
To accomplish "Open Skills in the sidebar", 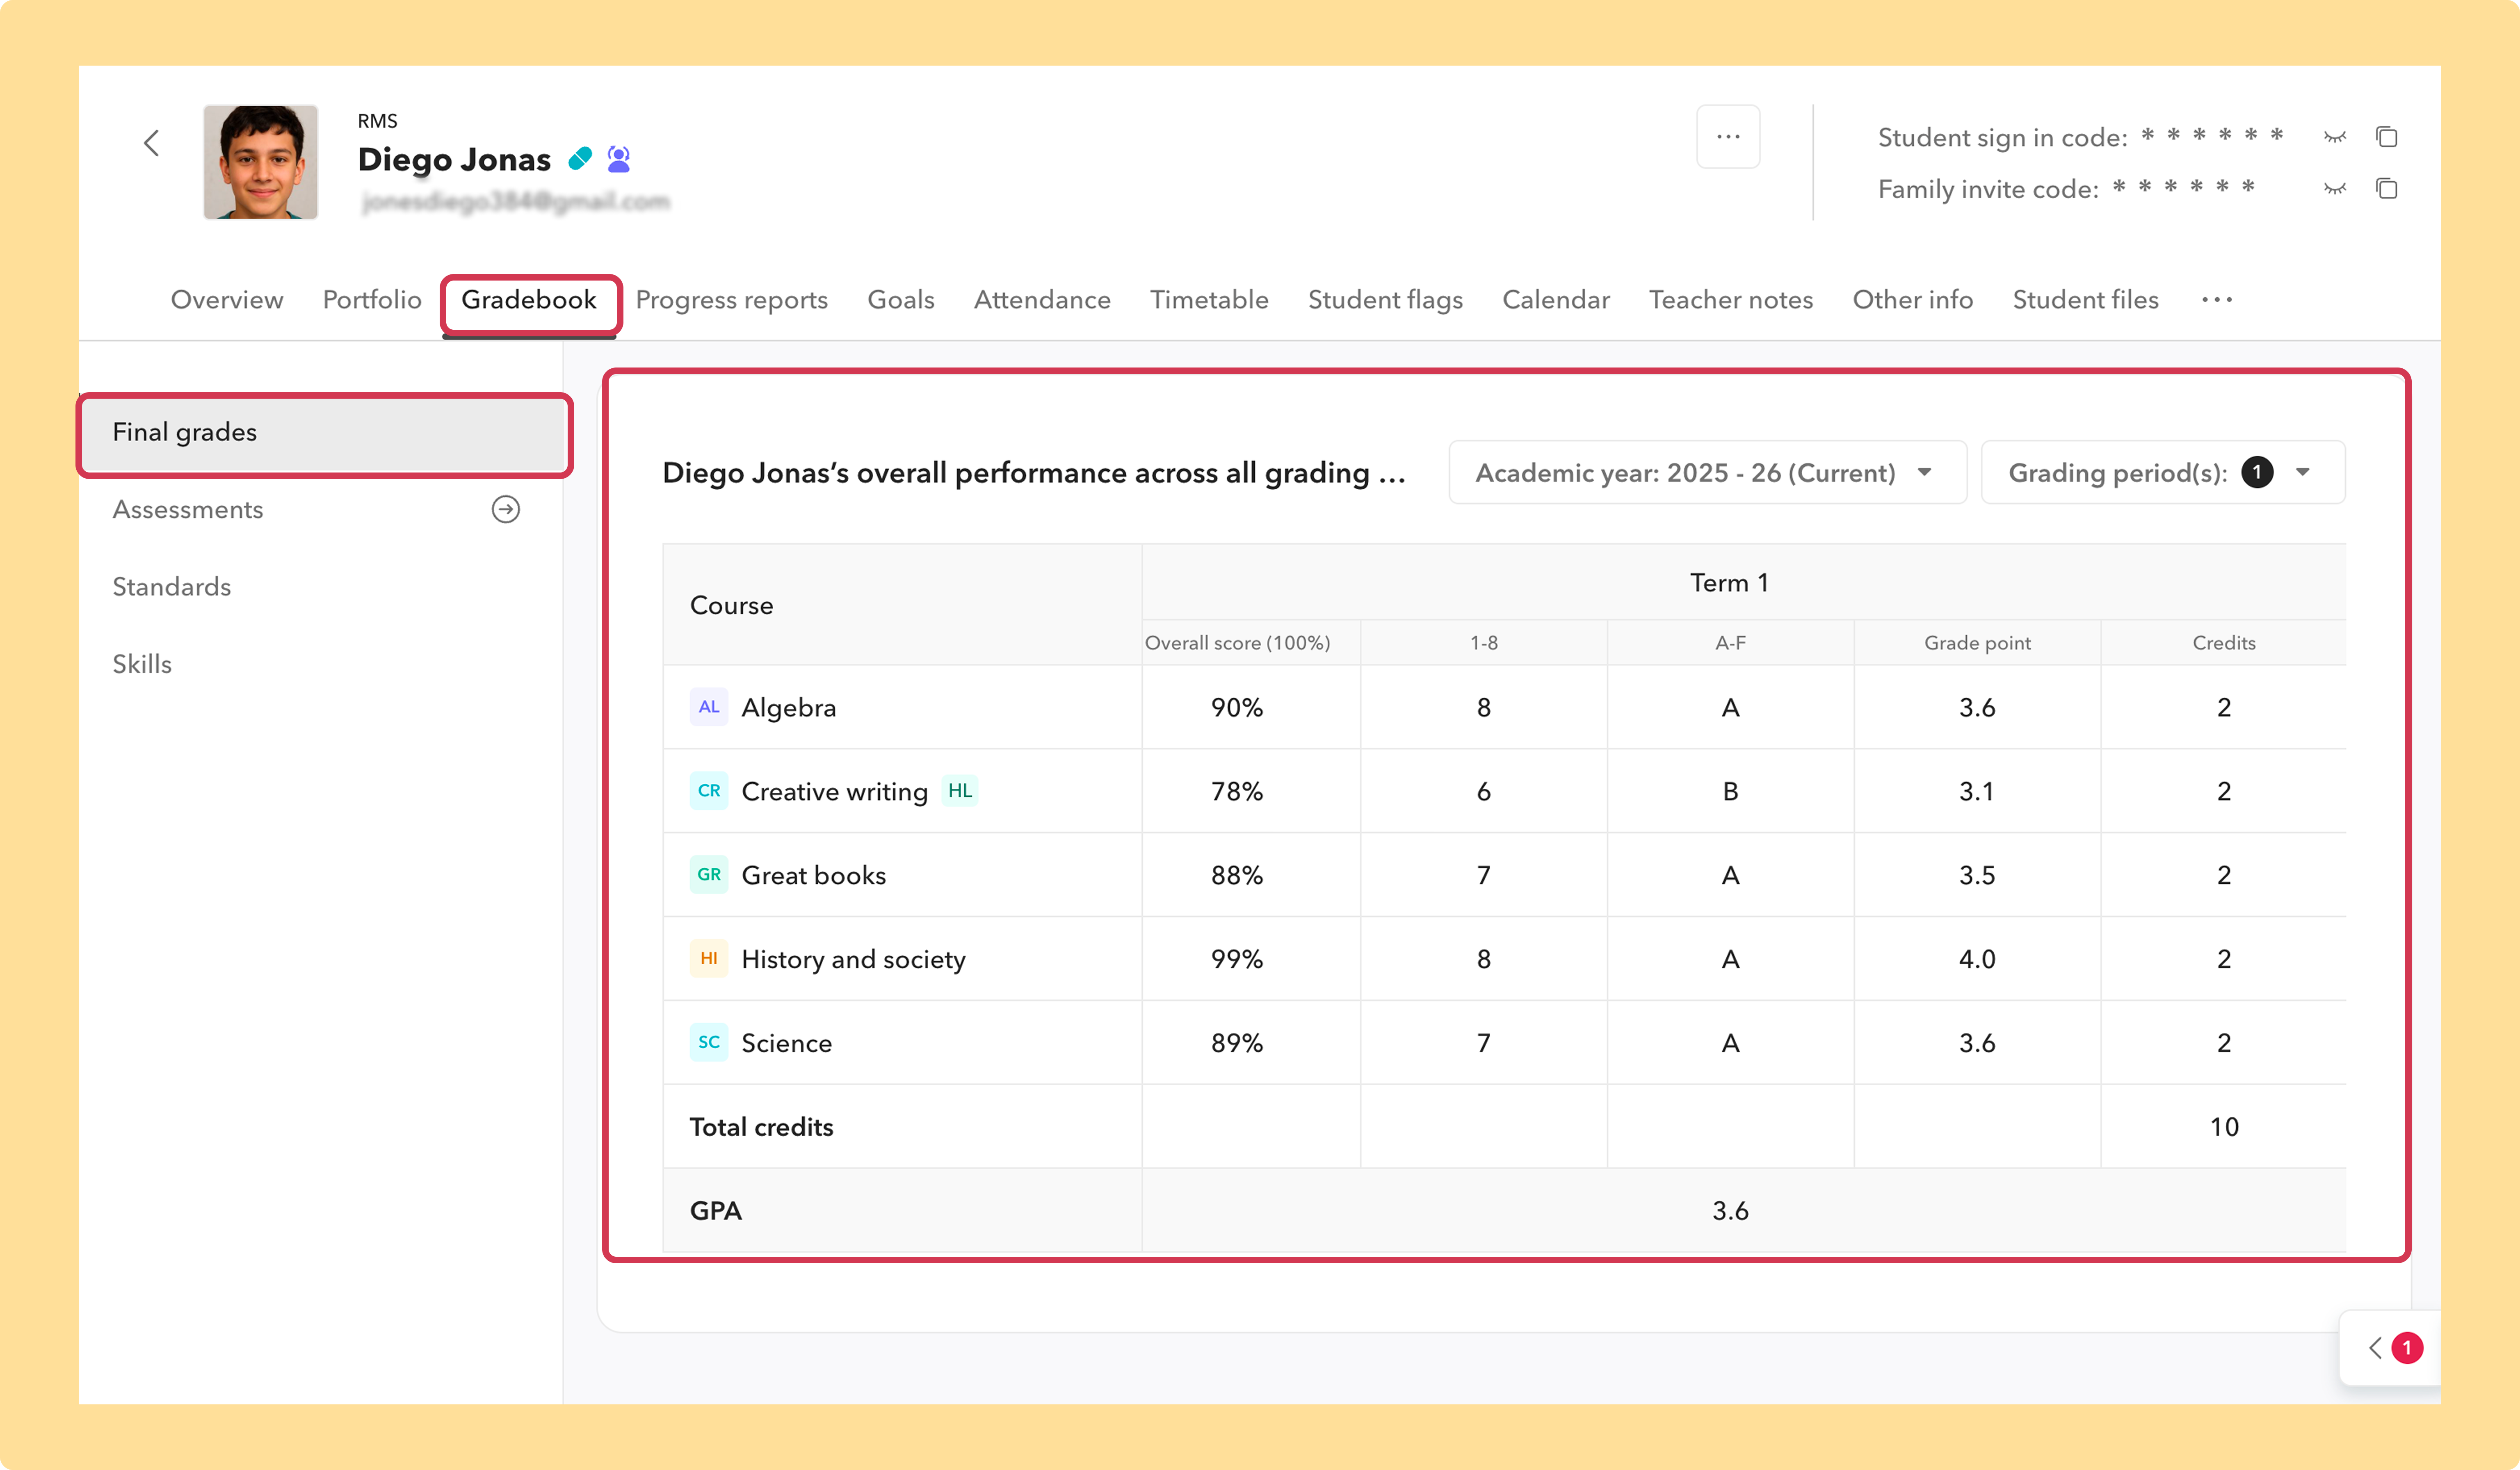I will pyautogui.click(x=142, y=664).
